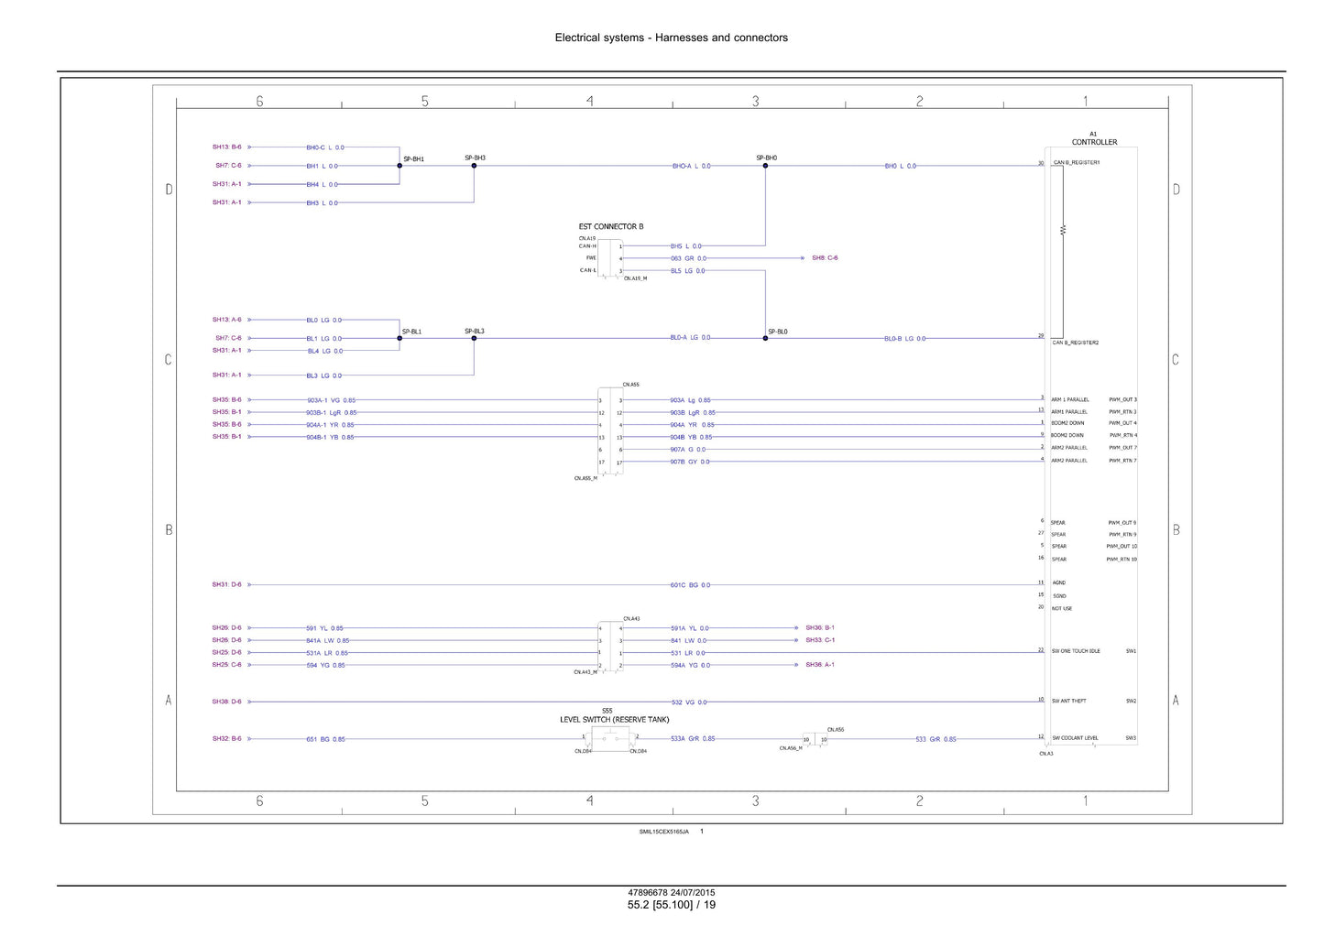
Task: Select the SP-BH0 splice point
Action: [x=765, y=166]
